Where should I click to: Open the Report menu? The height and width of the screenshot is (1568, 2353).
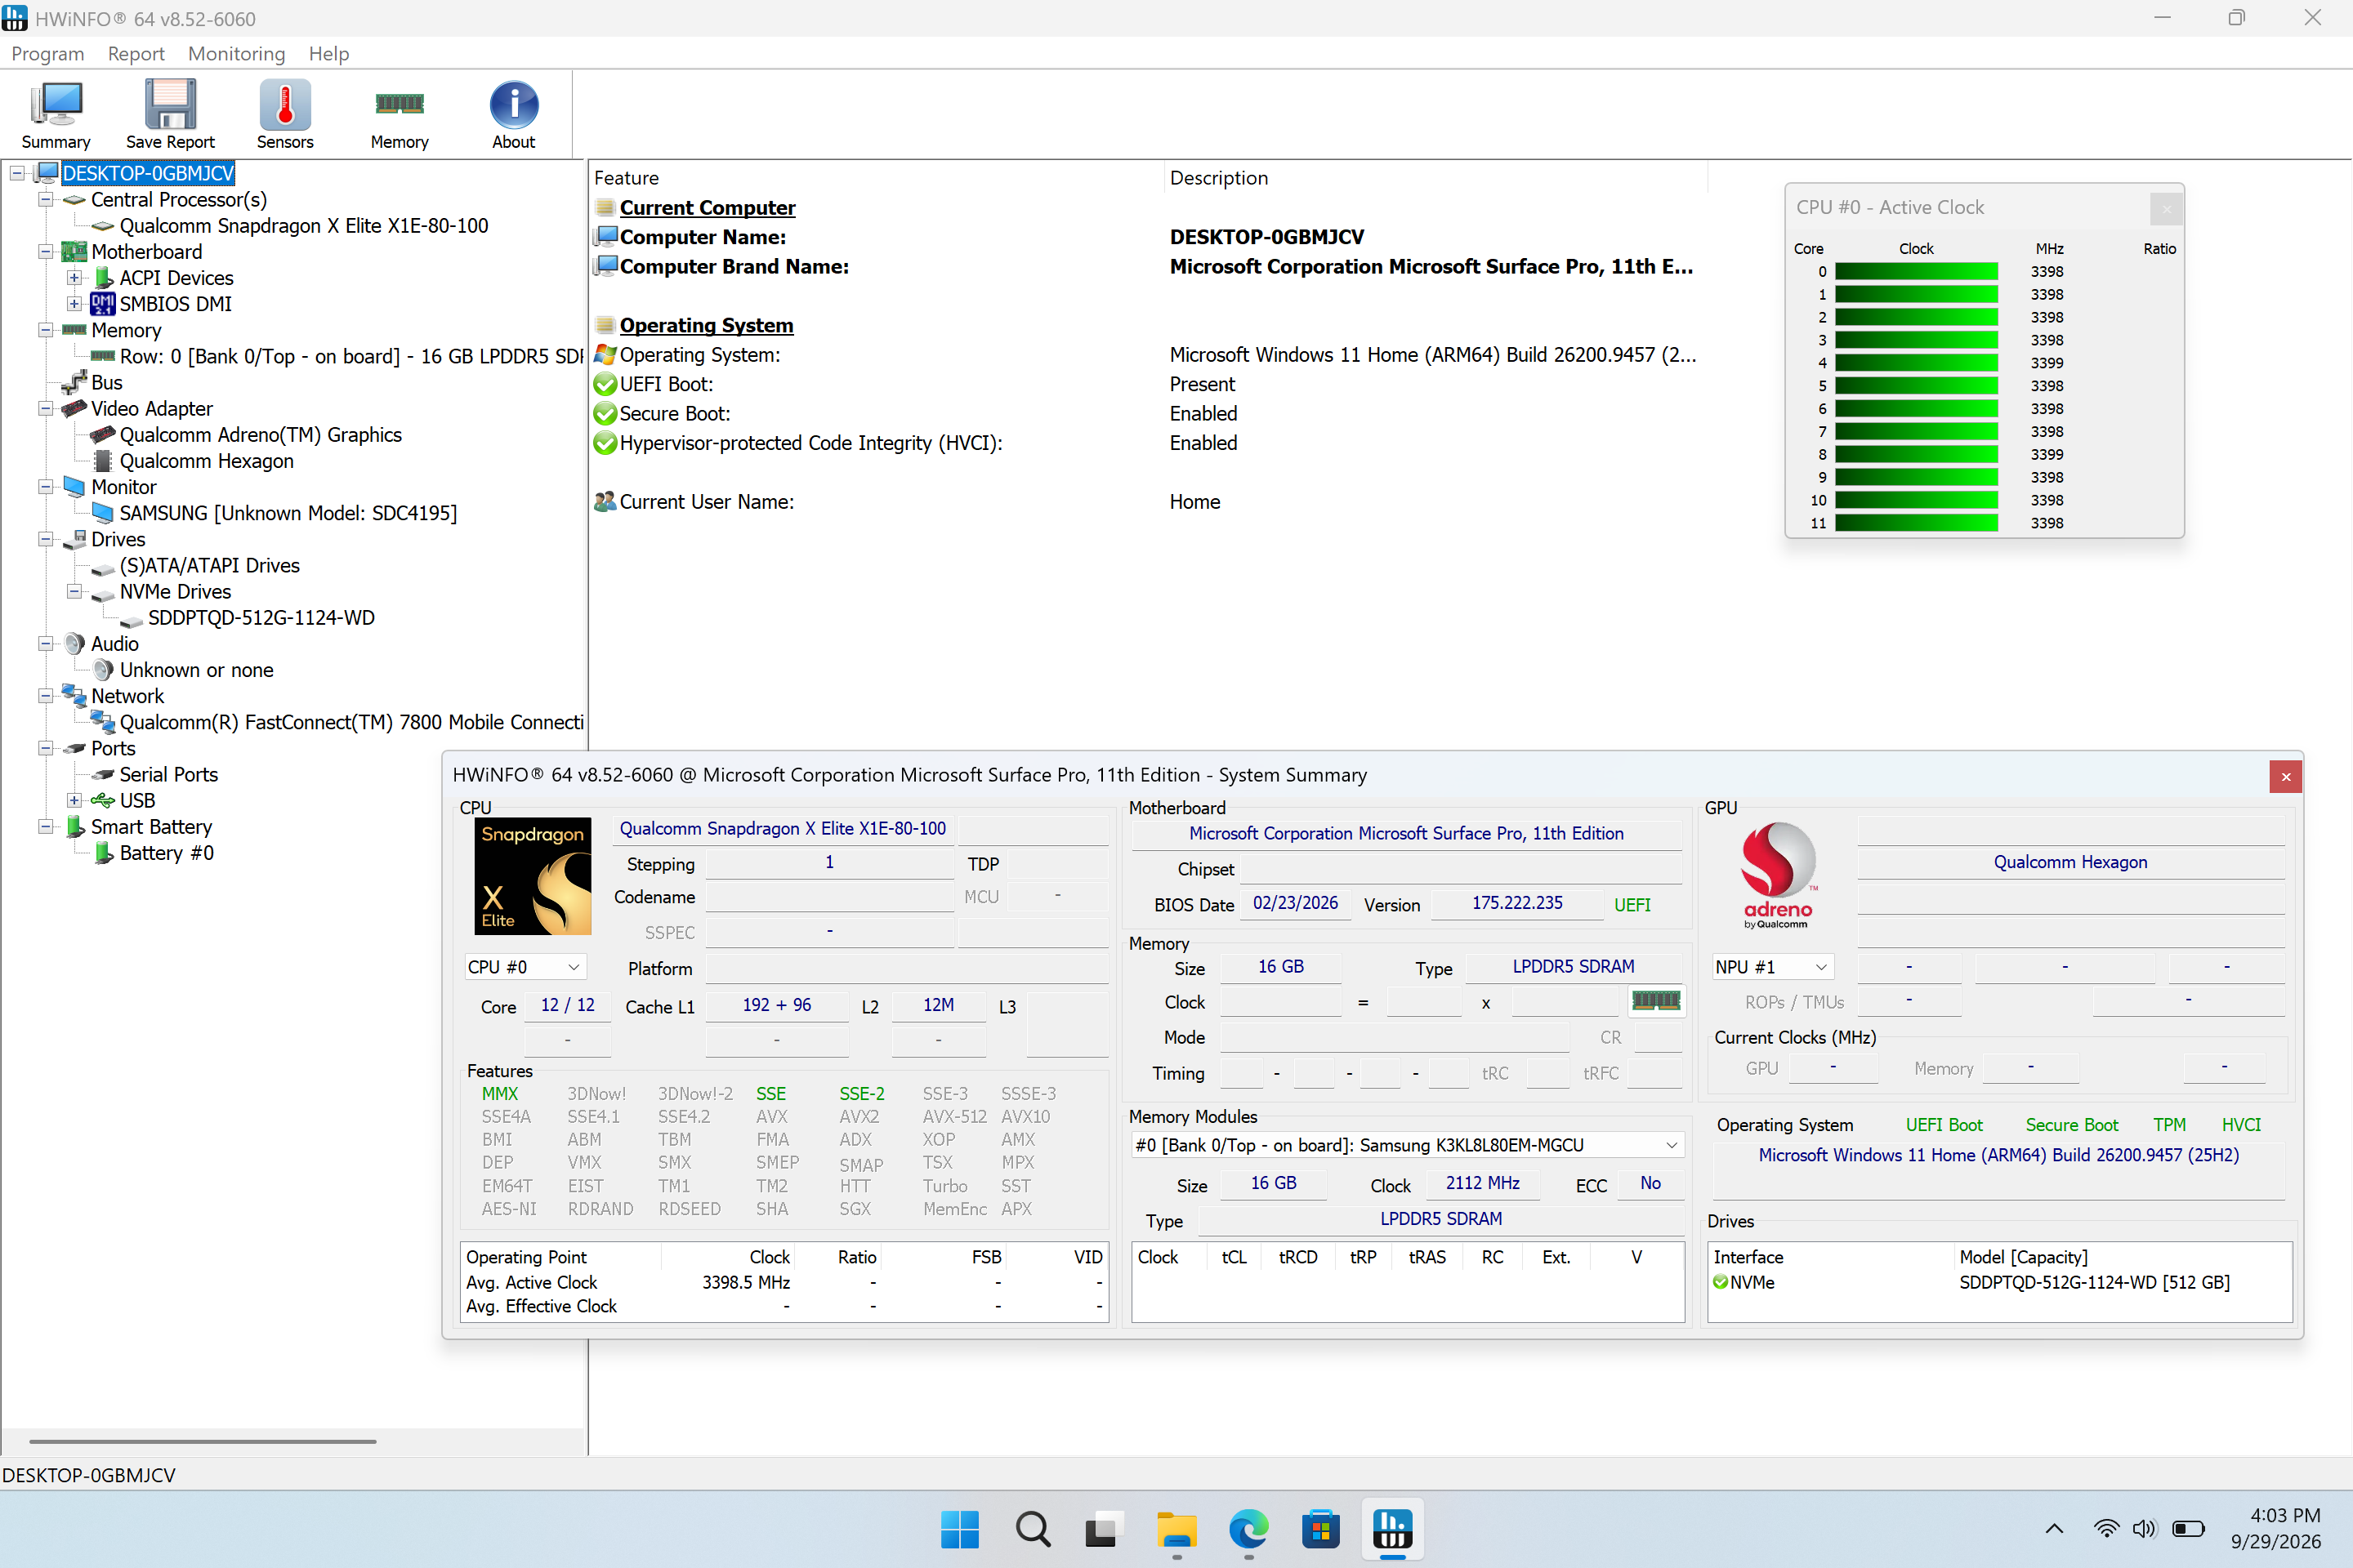pos(136,54)
